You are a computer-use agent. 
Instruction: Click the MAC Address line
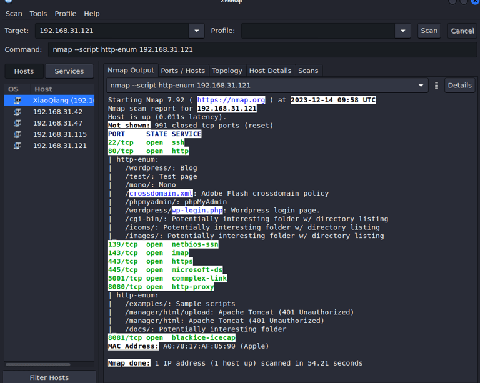coord(189,346)
